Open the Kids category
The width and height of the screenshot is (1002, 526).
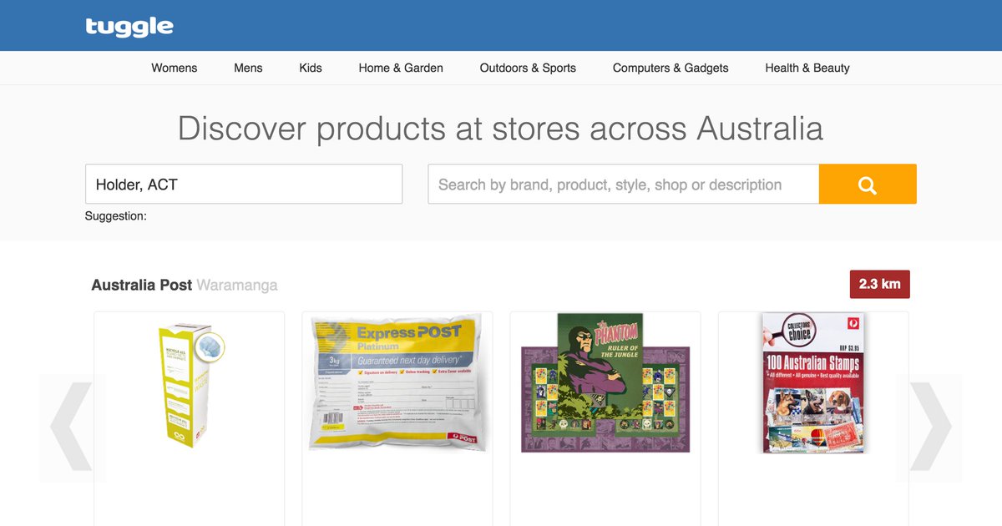coord(311,68)
